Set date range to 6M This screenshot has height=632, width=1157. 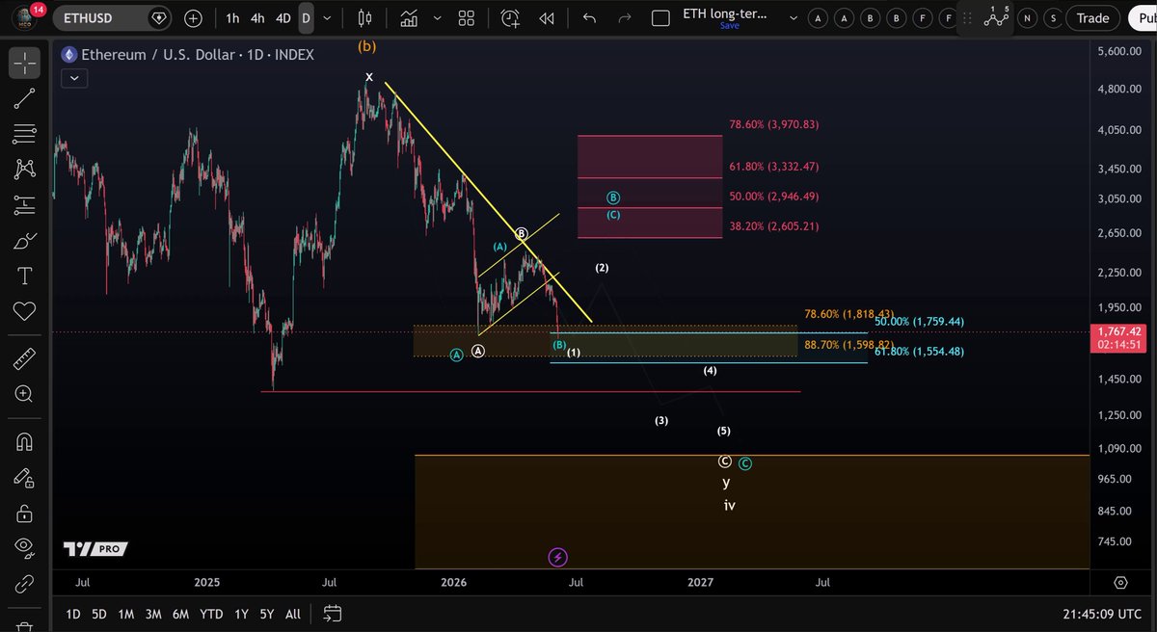click(x=180, y=614)
